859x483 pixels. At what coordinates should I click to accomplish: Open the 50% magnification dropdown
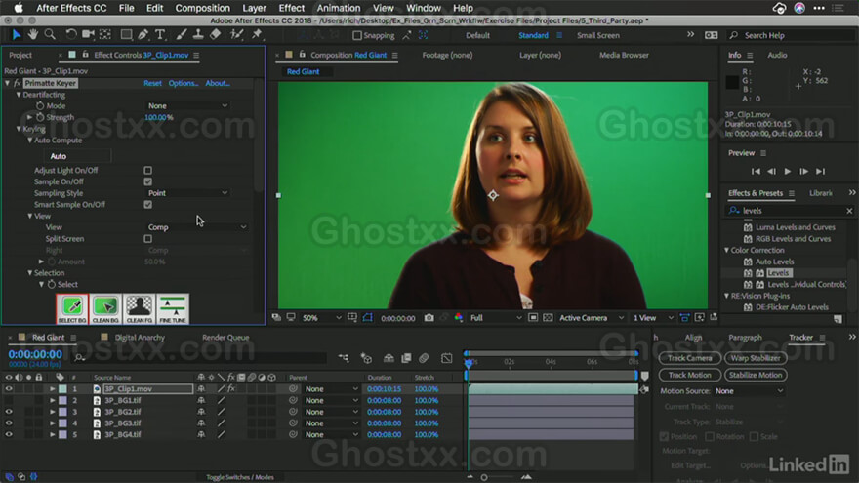click(x=321, y=318)
